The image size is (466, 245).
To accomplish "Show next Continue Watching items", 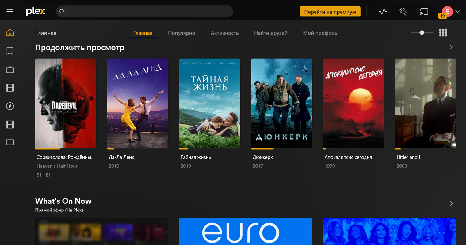I will [451, 47].
